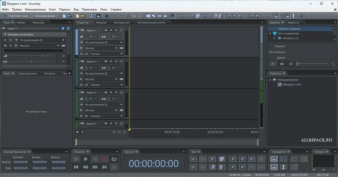Click the link icon on the Аудио 2 Мастер row
This screenshot has width=338, height=177.
121,79
